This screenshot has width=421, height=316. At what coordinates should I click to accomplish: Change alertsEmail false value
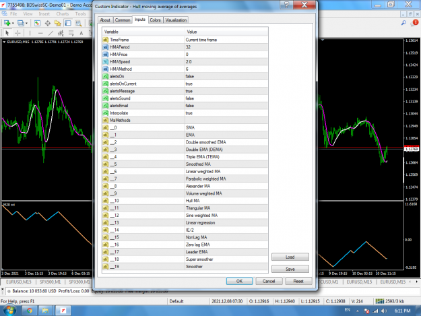(226, 106)
